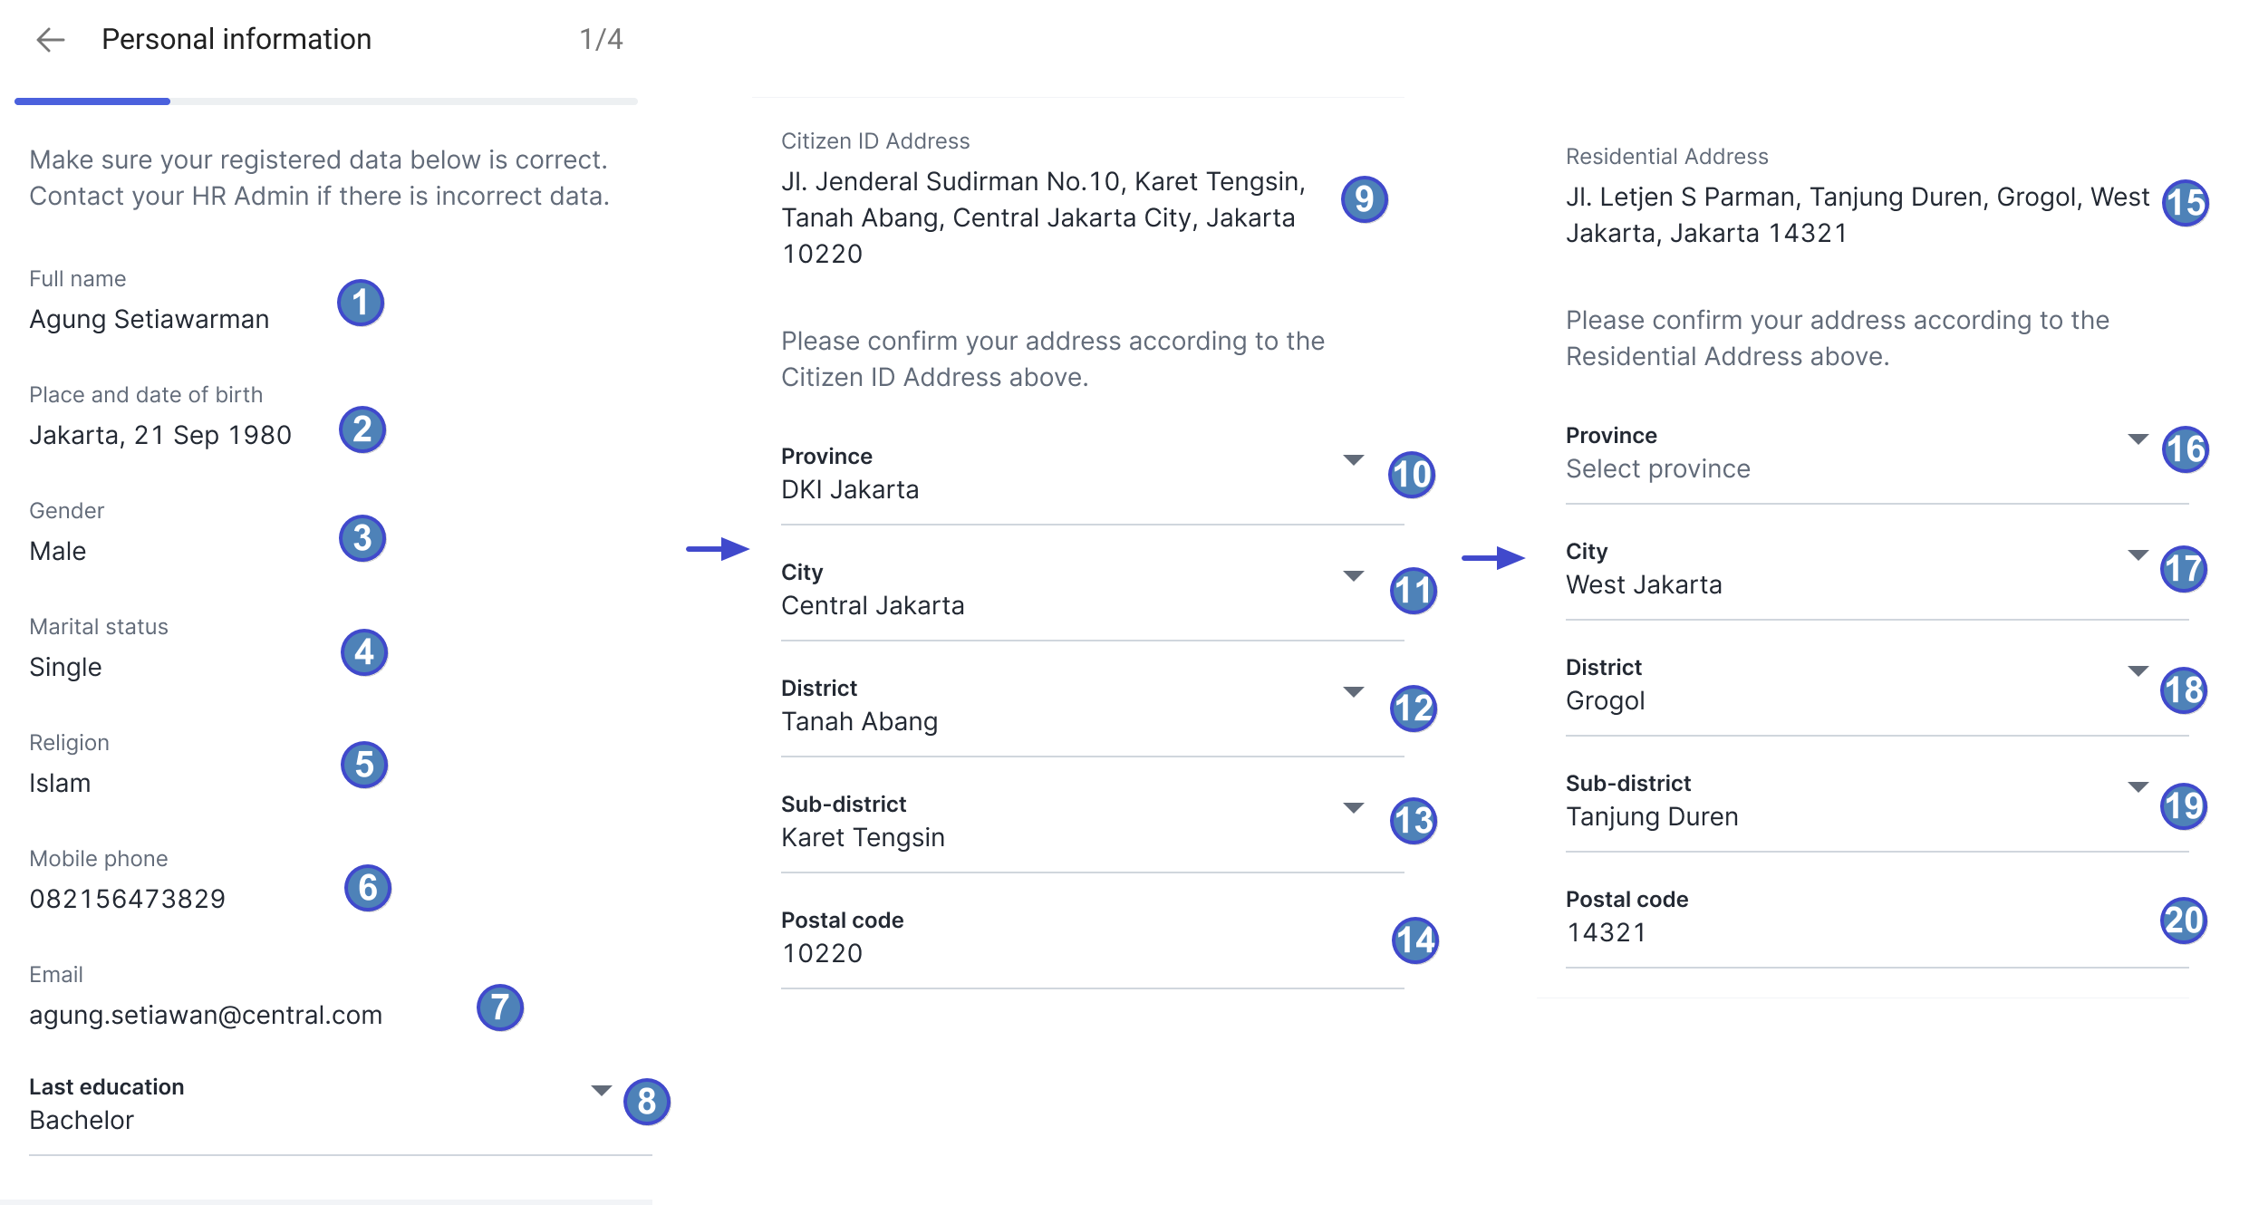
Task: Open the Karet Tengsin sub-district dropdown
Action: [x=1353, y=808]
